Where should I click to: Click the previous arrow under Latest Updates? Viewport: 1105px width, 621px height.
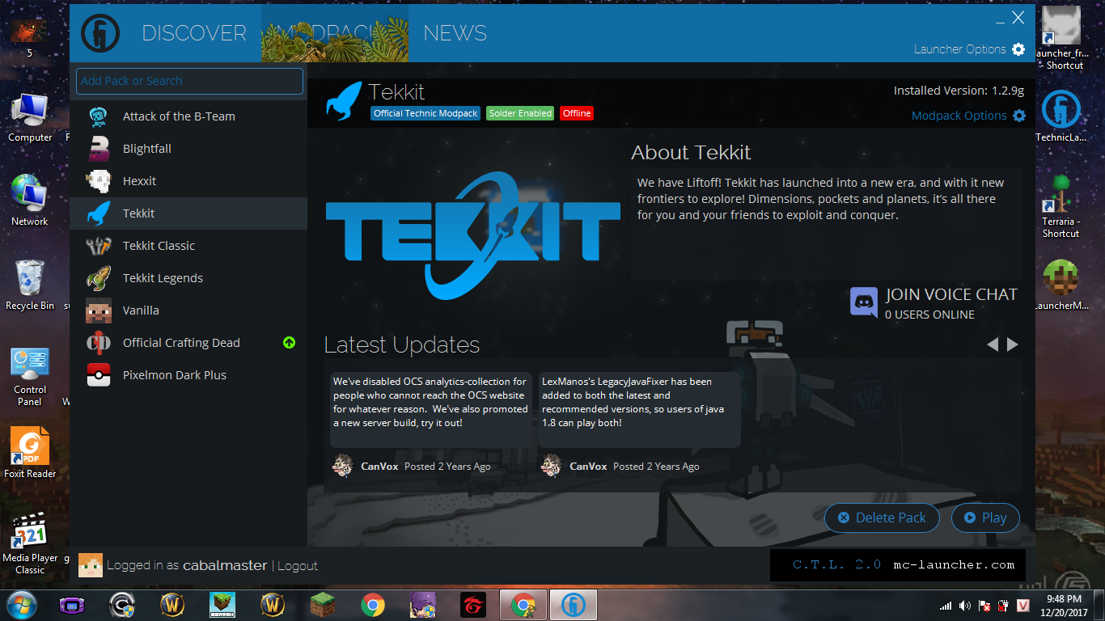(x=993, y=344)
